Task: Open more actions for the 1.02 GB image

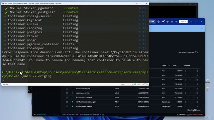Action: pos(190,71)
